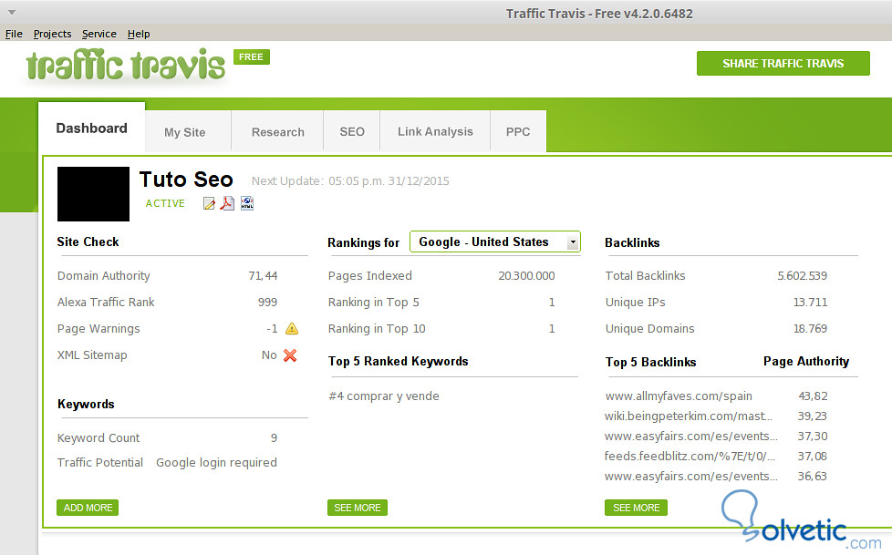Viewport: 892px width, 555px height.
Task: Switch to the Dashboard tab
Action: click(91, 128)
